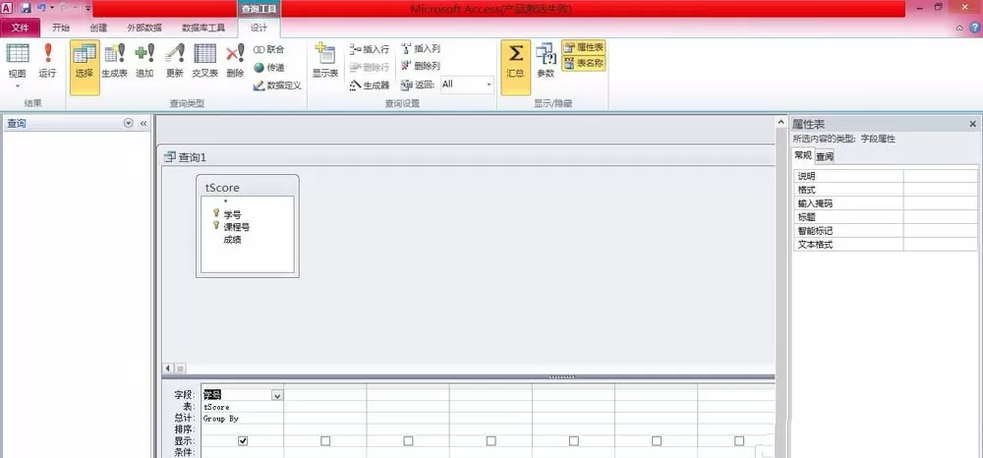Screen dimensions: 983x458
Task: Close the 属性表 property sheet pane
Action: click(x=973, y=124)
